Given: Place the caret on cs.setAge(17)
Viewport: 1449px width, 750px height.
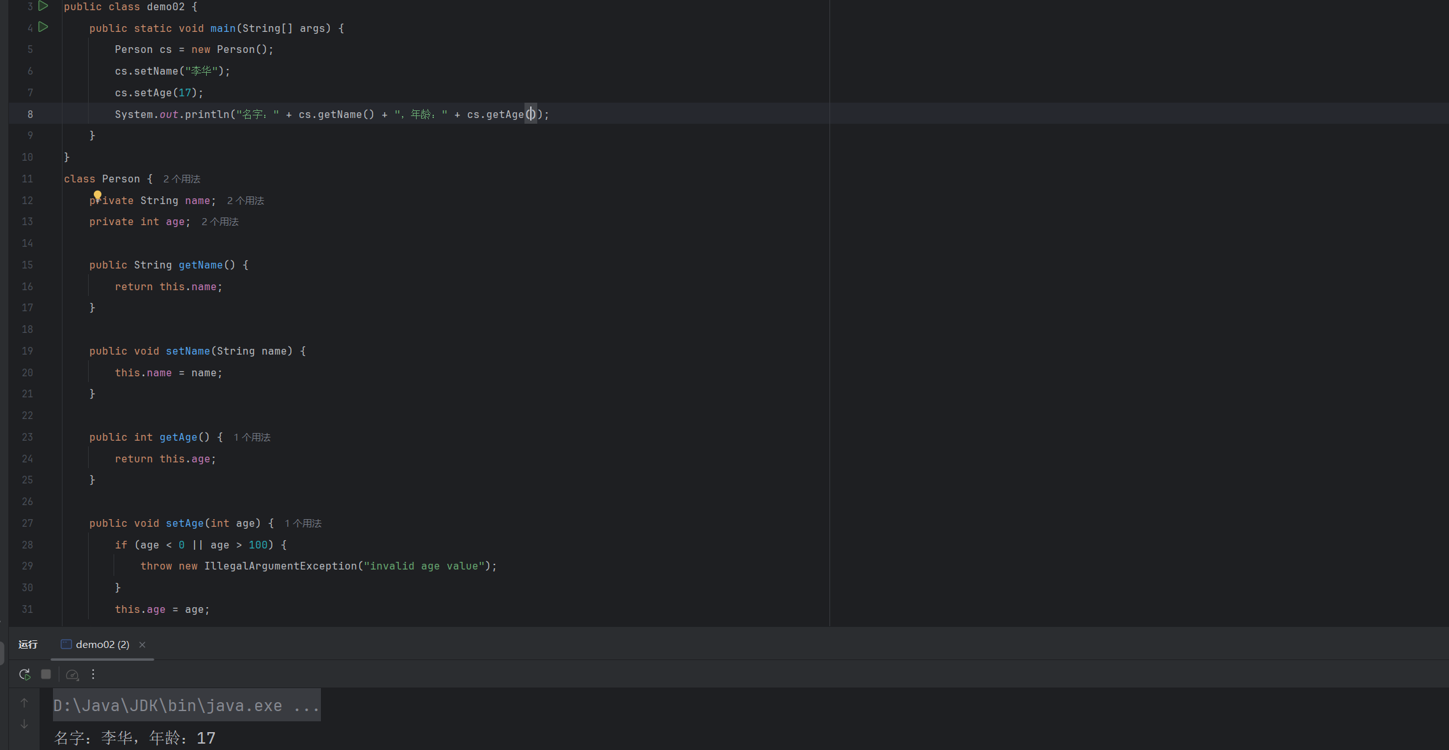Looking at the screenshot, I should pyautogui.click(x=159, y=92).
